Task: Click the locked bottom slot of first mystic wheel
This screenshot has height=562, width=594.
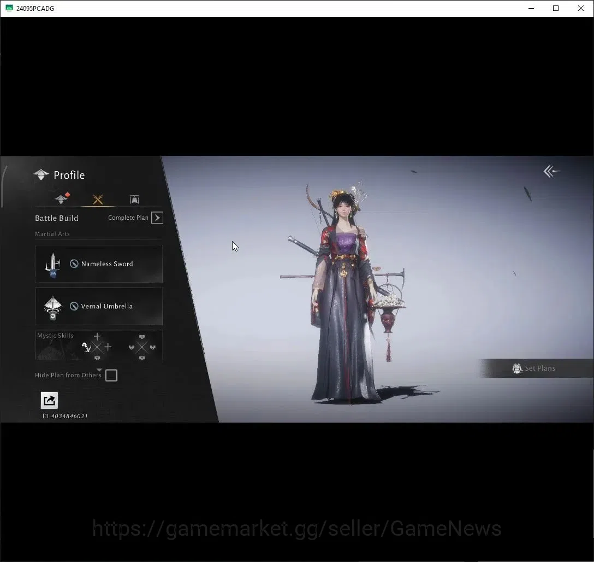Action: coord(97,358)
